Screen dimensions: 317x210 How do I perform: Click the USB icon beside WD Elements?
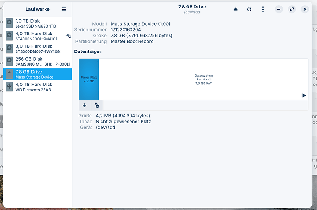coord(9,87)
